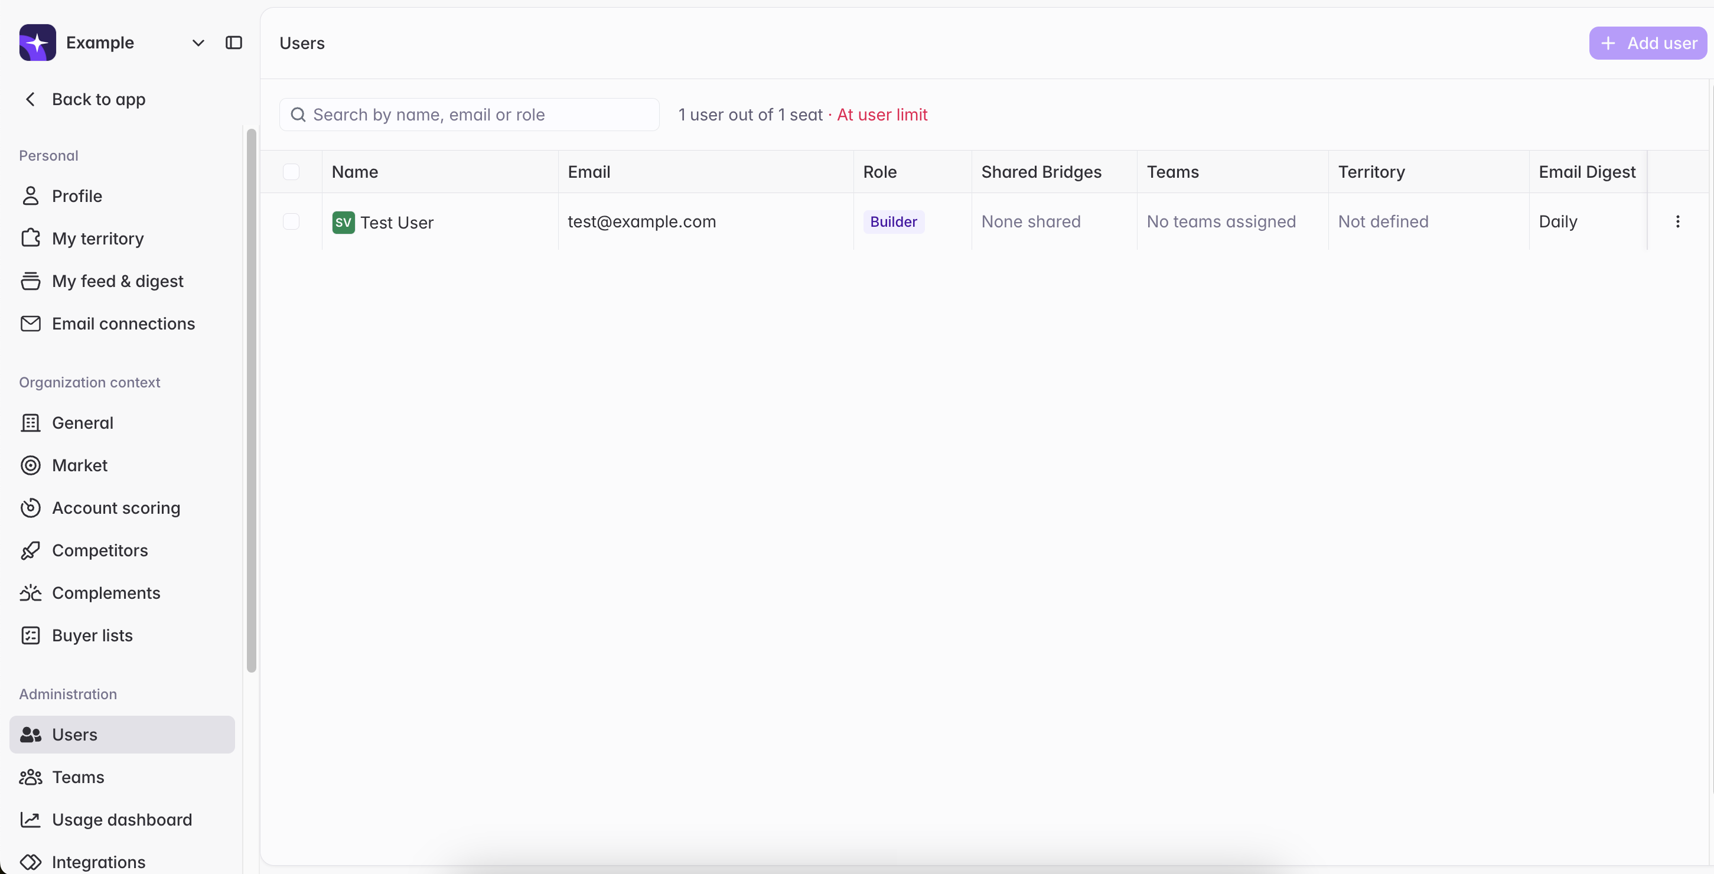Viewport: 1714px width, 874px height.
Task: Click the Builder role badge
Action: point(894,221)
